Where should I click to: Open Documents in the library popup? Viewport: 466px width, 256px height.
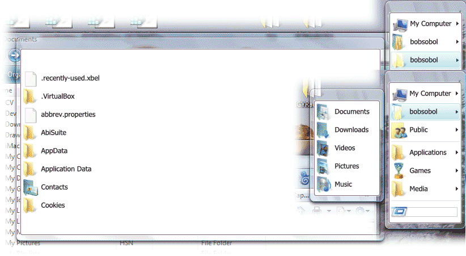346,112
